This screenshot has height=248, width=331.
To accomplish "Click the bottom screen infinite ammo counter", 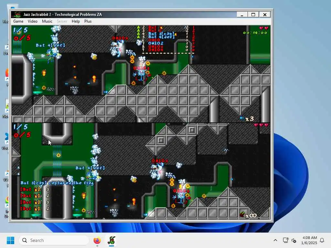I will click(249, 215).
